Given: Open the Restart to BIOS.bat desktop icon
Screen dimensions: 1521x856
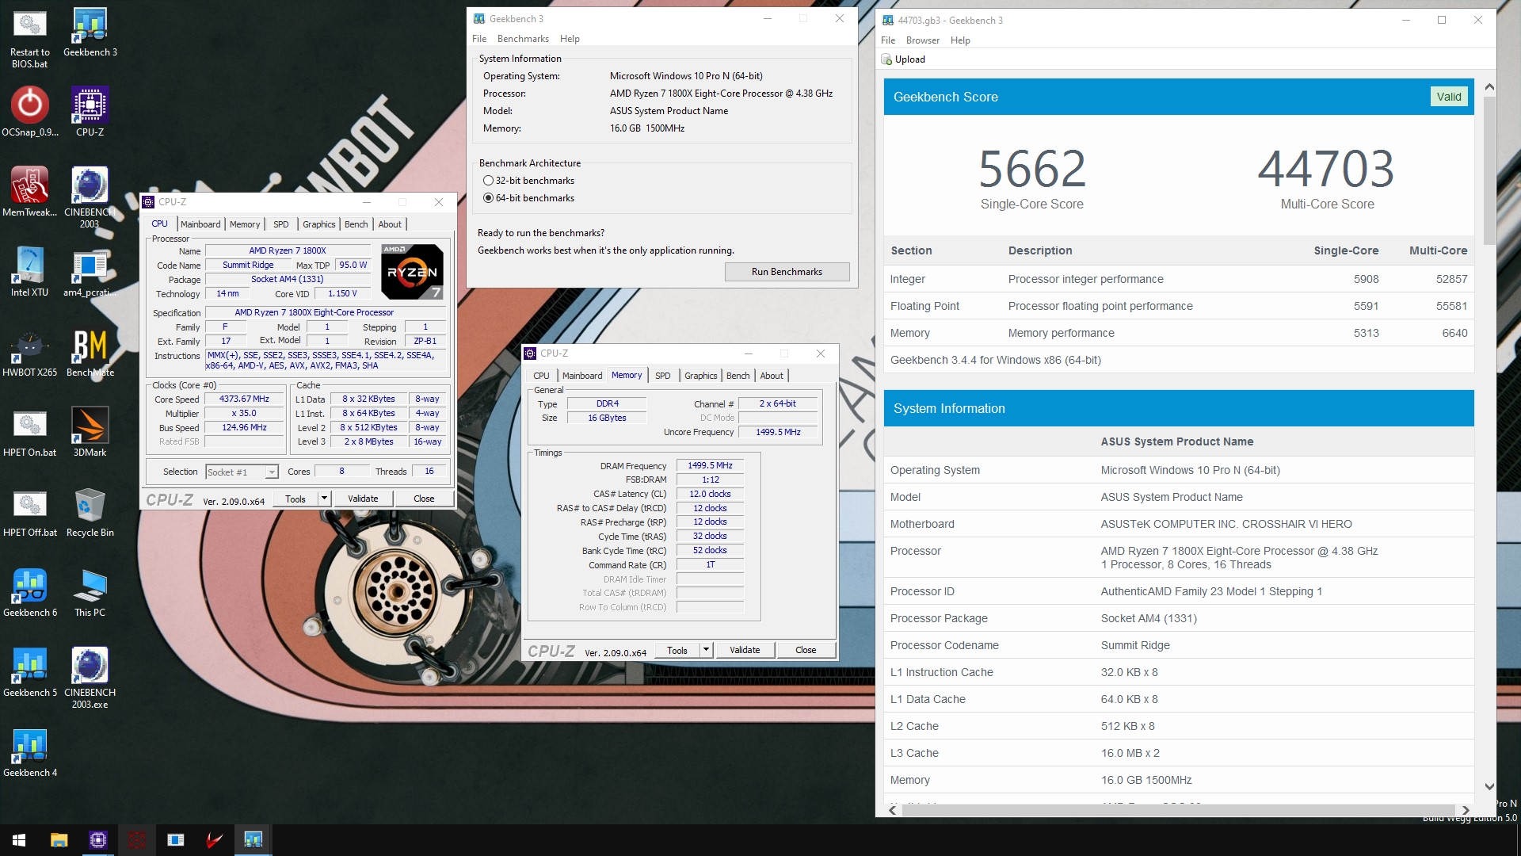Looking at the screenshot, I should tap(29, 37).
